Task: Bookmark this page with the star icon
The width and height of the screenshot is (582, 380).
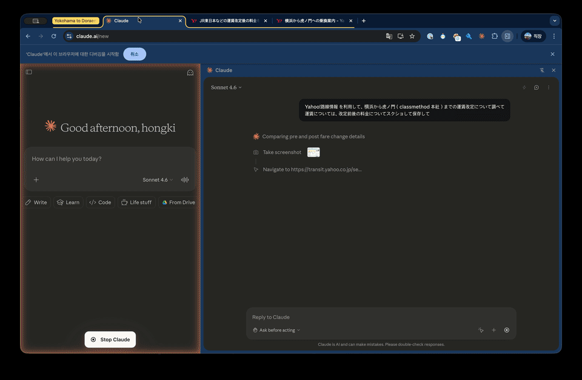Action: (412, 36)
